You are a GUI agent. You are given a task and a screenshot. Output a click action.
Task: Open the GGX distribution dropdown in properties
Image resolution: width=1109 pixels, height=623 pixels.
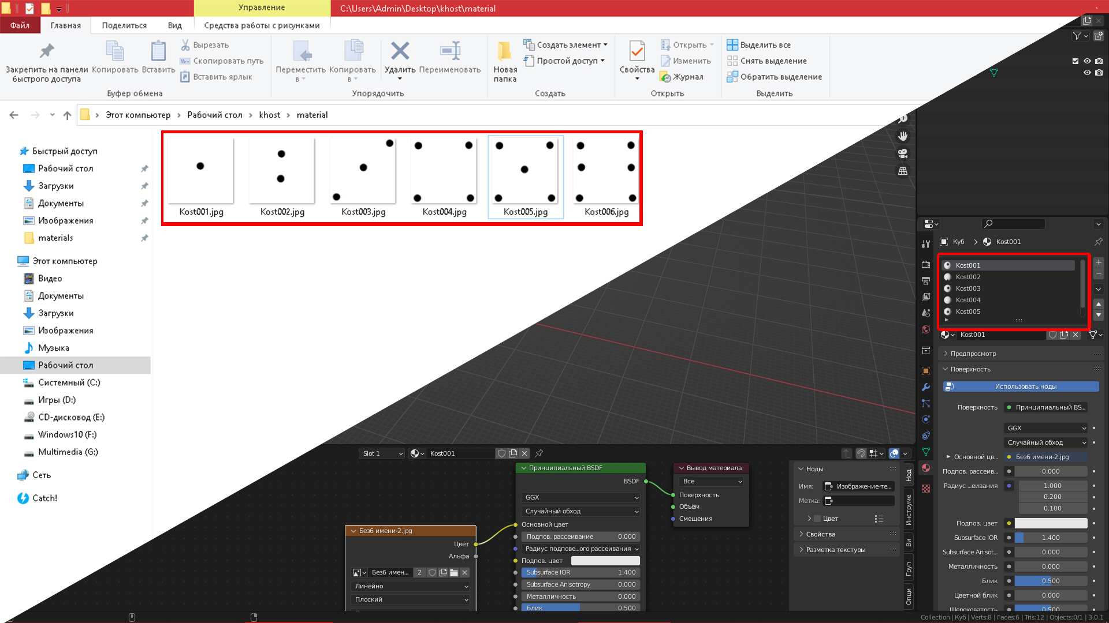1046,428
